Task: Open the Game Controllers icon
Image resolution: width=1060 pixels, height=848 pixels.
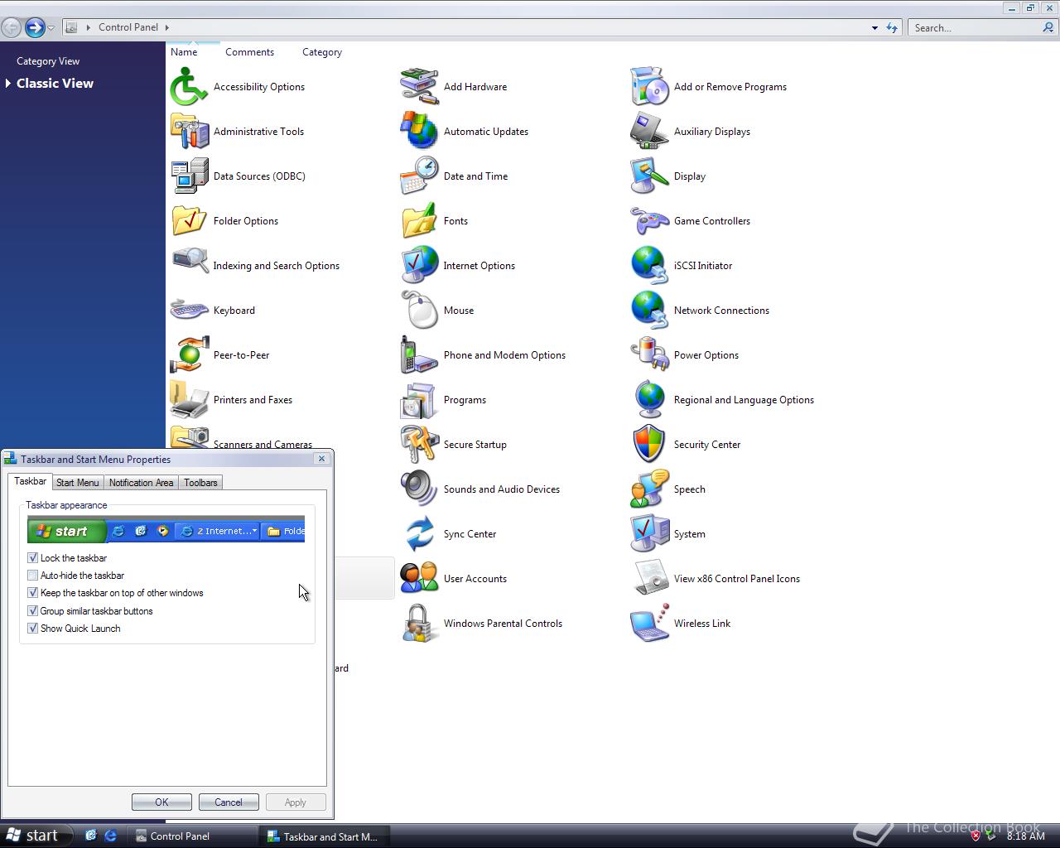Action: [x=650, y=221]
